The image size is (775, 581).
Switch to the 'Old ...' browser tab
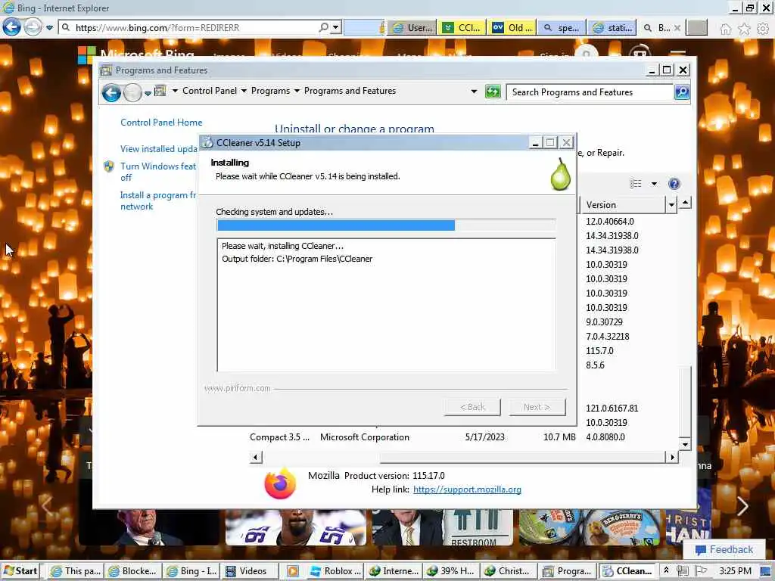coord(512,28)
